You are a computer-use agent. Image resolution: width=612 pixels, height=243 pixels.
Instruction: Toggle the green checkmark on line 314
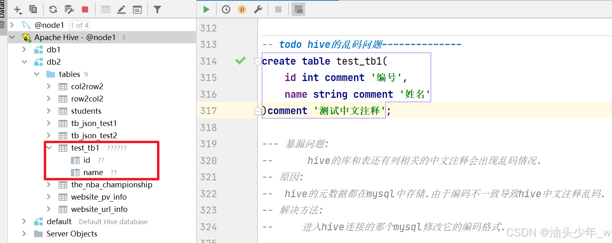pyautogui.click(x=240, y=61)
